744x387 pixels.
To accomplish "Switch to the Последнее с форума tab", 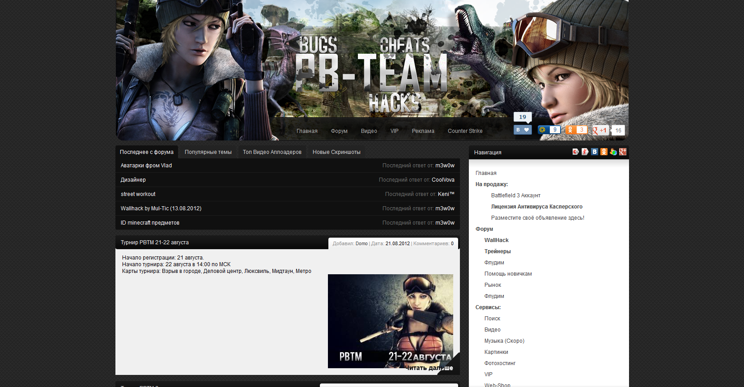I will [x=147, y=152].
